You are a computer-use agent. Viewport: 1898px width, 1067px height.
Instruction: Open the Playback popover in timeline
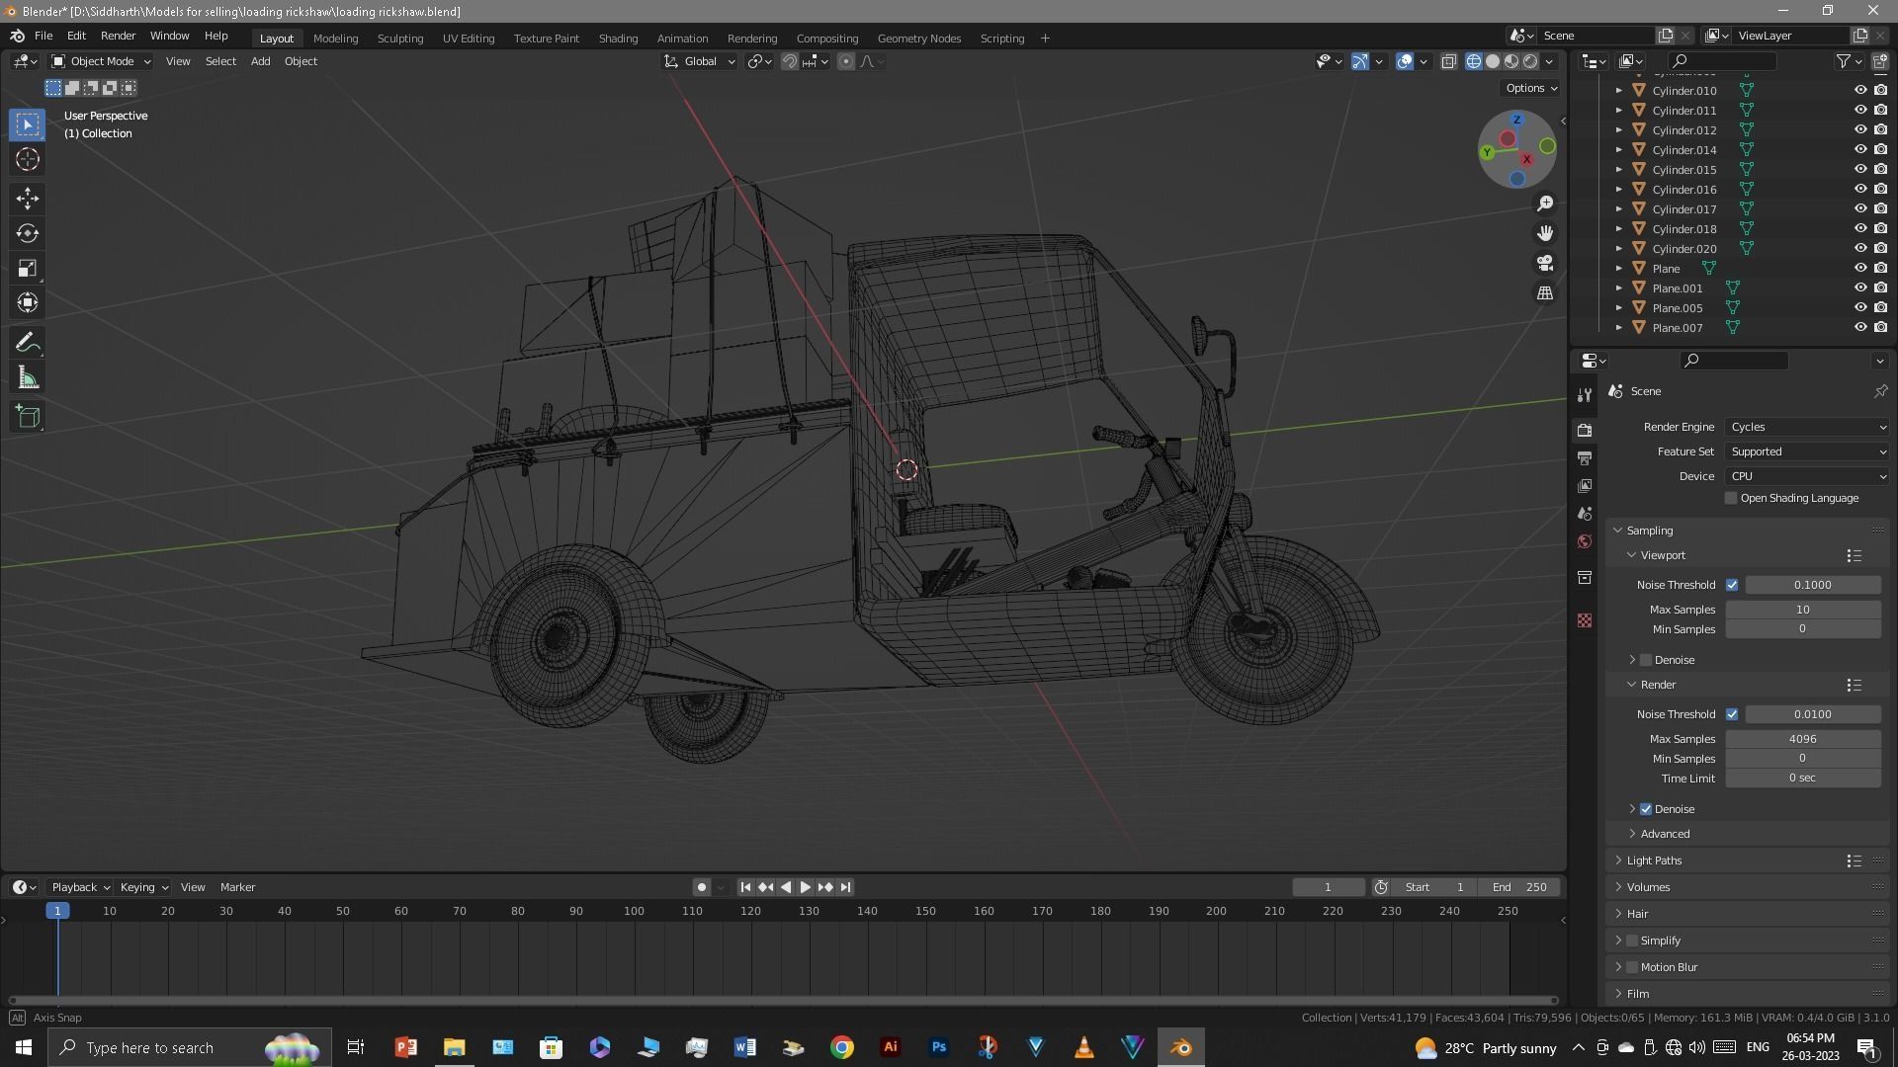pyautogui.click(x=79, y=887)
